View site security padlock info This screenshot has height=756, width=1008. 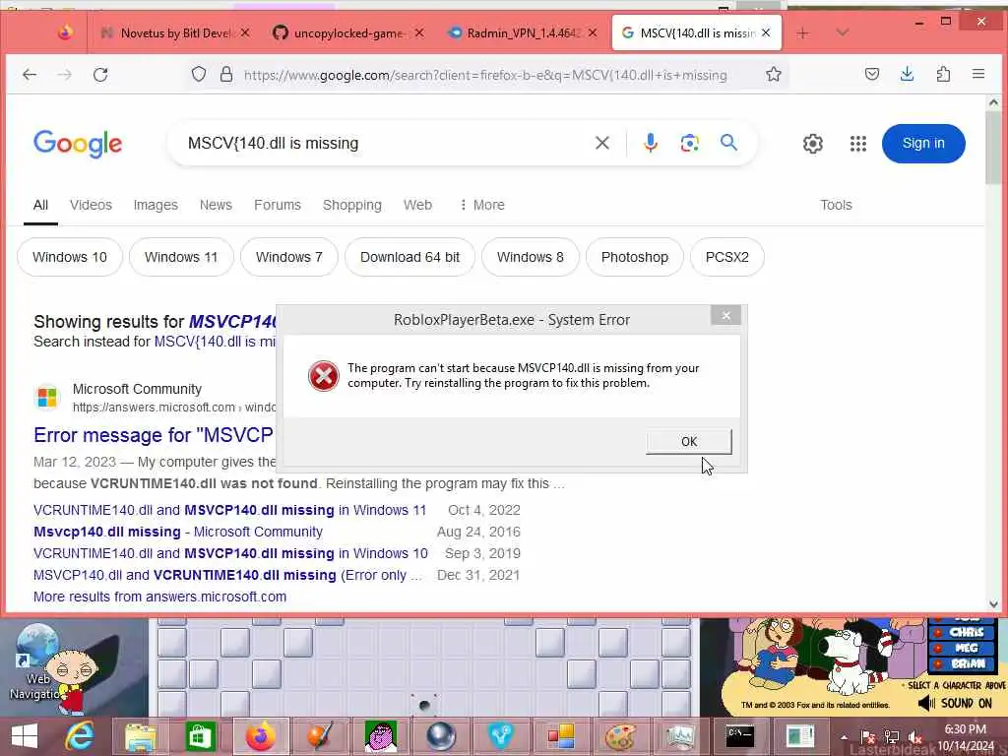pyautogui.click(x=226, y=75)
